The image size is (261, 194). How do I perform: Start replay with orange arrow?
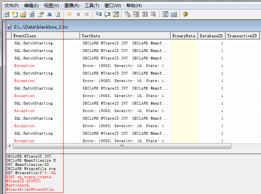click(x=70, y=14)
